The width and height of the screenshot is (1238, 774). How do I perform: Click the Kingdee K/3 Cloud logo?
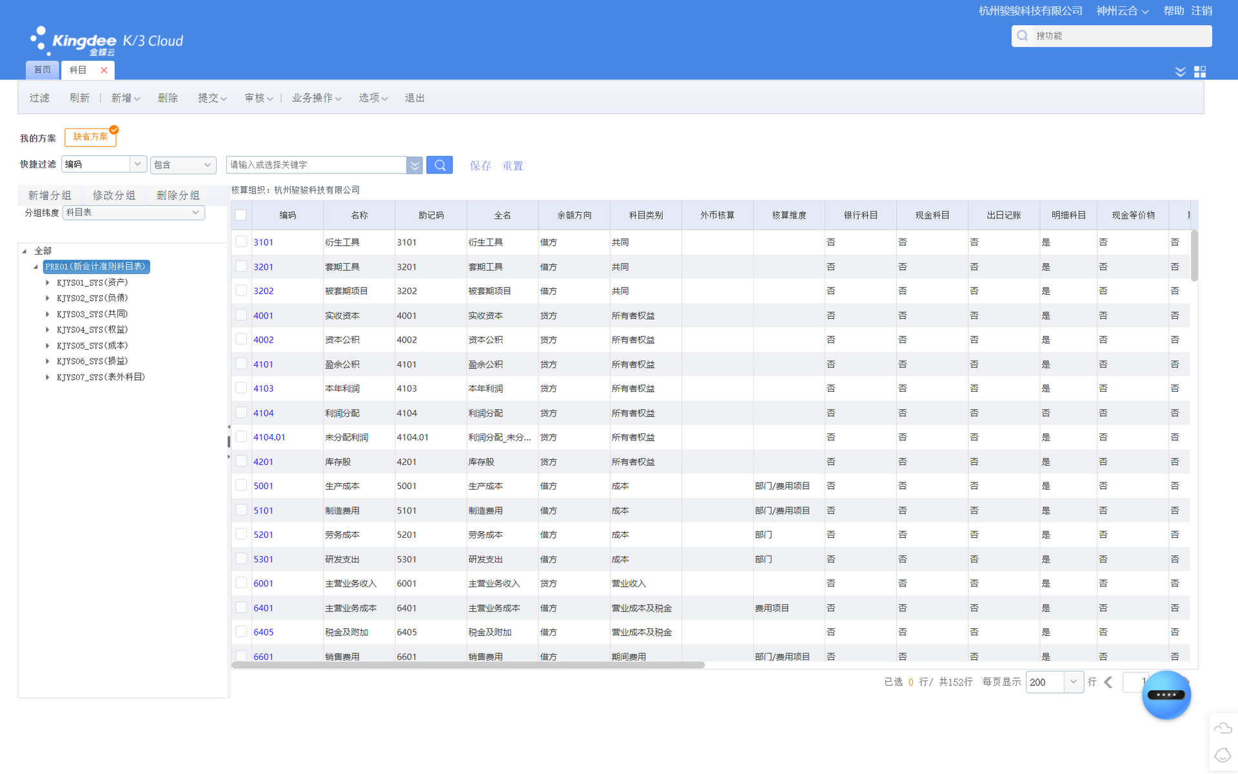106,41
